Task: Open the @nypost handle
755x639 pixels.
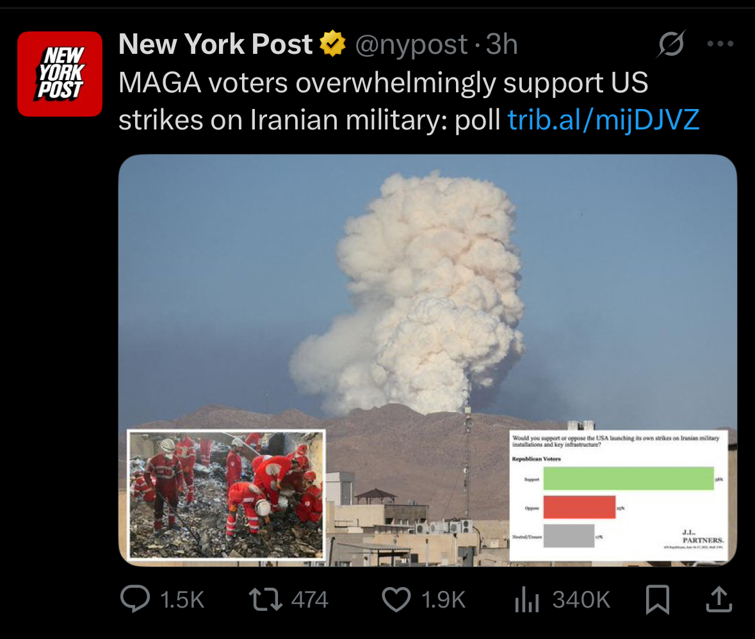Action: tap(411, 45)
